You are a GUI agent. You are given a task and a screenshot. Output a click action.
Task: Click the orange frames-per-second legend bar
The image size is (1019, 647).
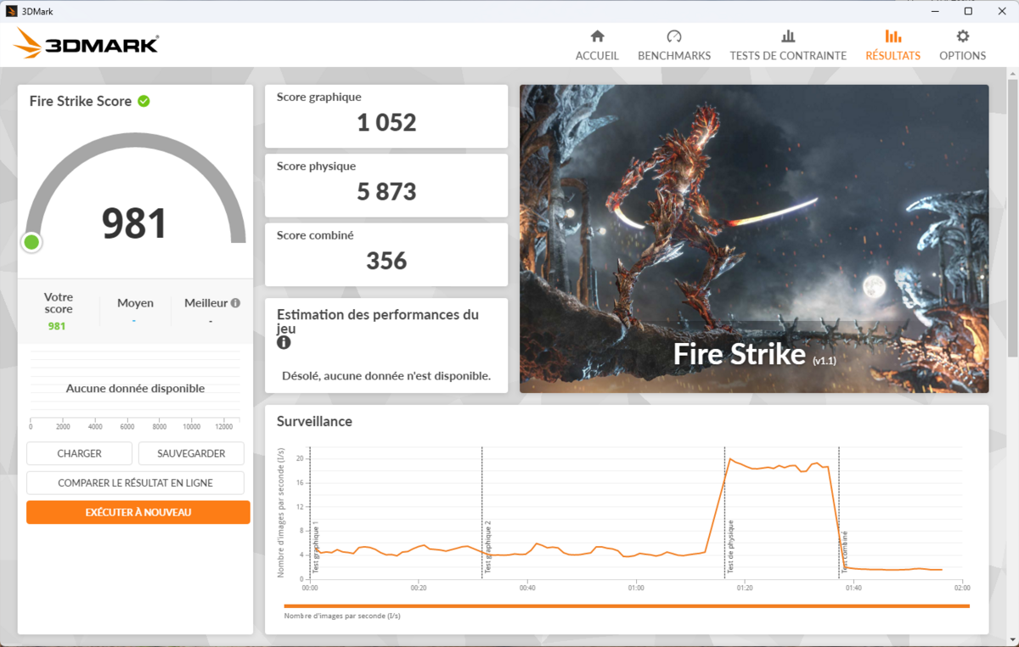627,605
